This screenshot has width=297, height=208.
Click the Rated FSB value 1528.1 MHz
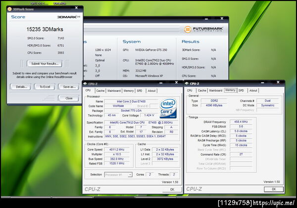coord(117,164)
